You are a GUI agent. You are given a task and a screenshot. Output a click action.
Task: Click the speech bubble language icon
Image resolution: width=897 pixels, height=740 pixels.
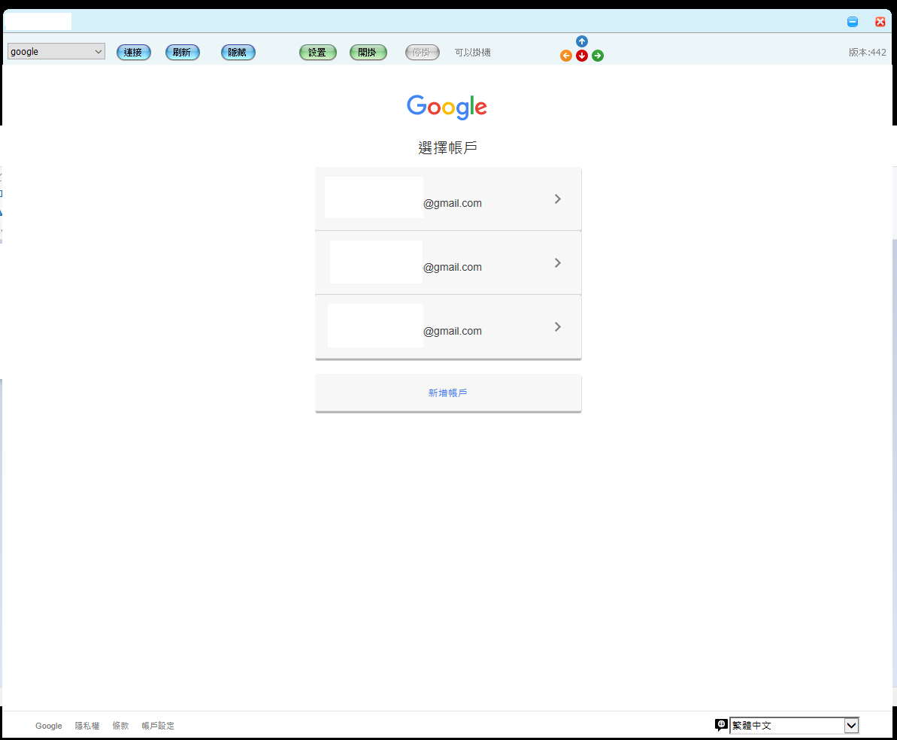(721, 725)
